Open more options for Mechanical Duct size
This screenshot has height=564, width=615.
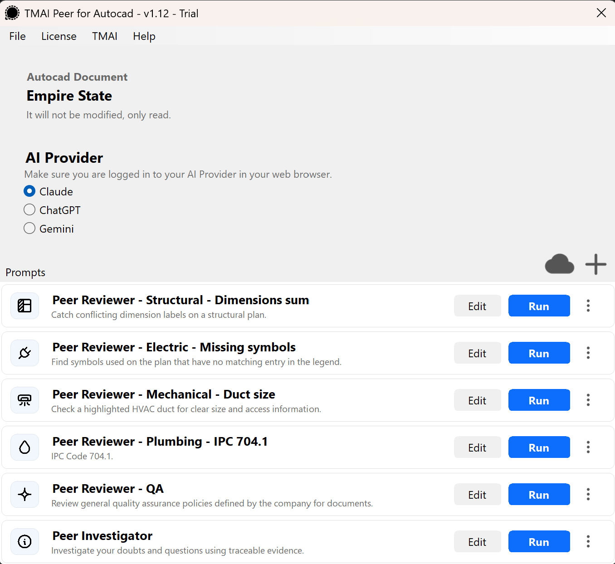click(588, 400)
